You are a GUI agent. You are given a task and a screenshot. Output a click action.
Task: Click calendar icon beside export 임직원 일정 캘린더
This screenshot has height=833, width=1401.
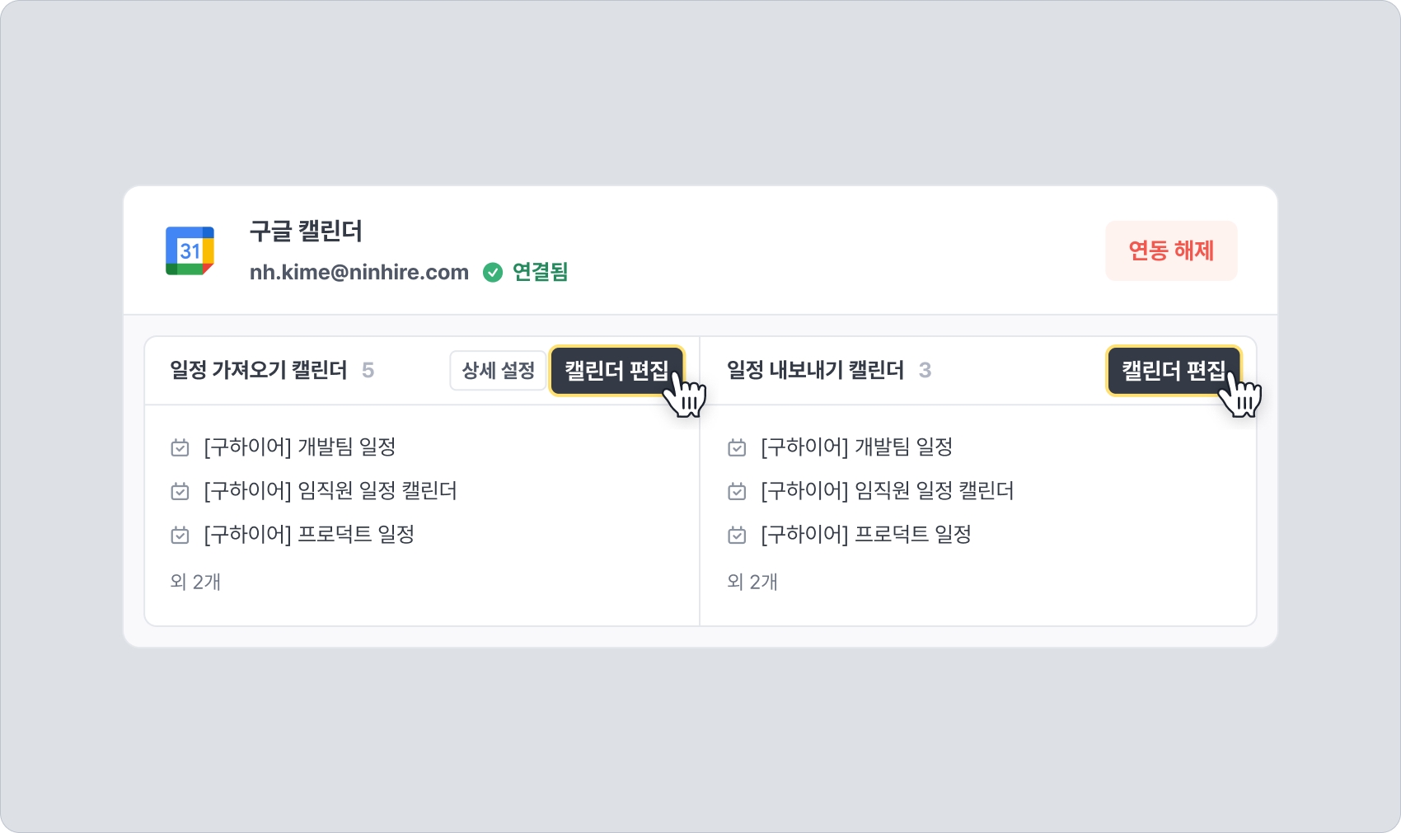pos(737,491)
